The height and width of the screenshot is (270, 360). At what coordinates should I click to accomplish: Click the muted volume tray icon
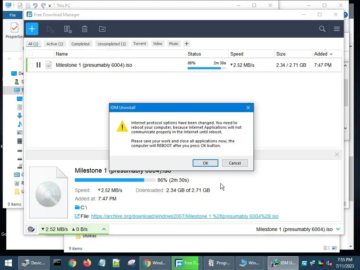point(329,263)
